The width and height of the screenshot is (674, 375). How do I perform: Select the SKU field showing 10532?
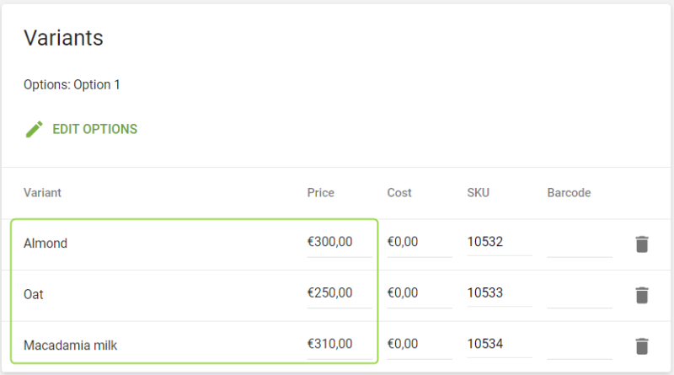(499, 243)
